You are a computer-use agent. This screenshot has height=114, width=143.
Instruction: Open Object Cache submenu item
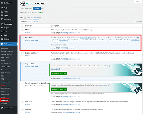pos(5,67)
